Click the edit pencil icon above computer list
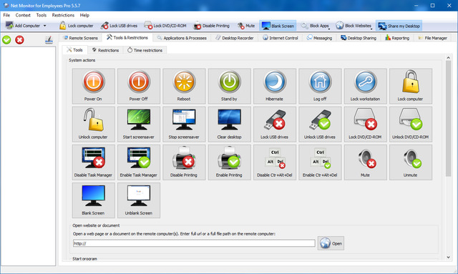This screenshot has height=274, width=458. tap(49, 40)
